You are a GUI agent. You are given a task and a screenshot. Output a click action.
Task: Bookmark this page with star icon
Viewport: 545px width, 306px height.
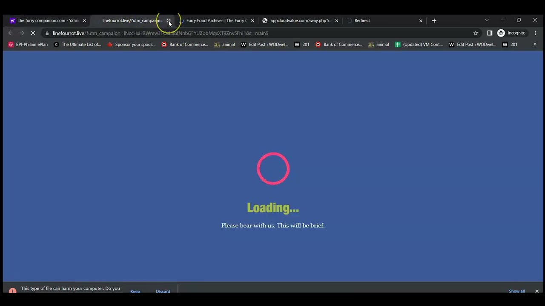tap(476, 33)
